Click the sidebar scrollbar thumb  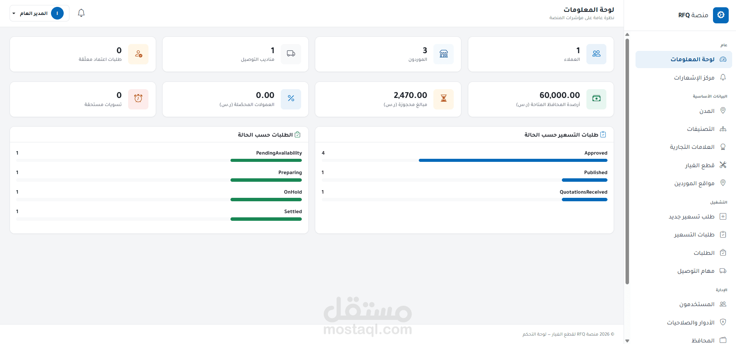(627, 161)
